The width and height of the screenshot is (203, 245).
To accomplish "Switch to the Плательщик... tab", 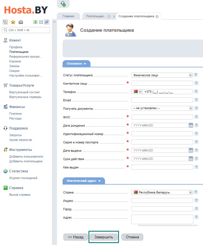I will coord(96,16).
